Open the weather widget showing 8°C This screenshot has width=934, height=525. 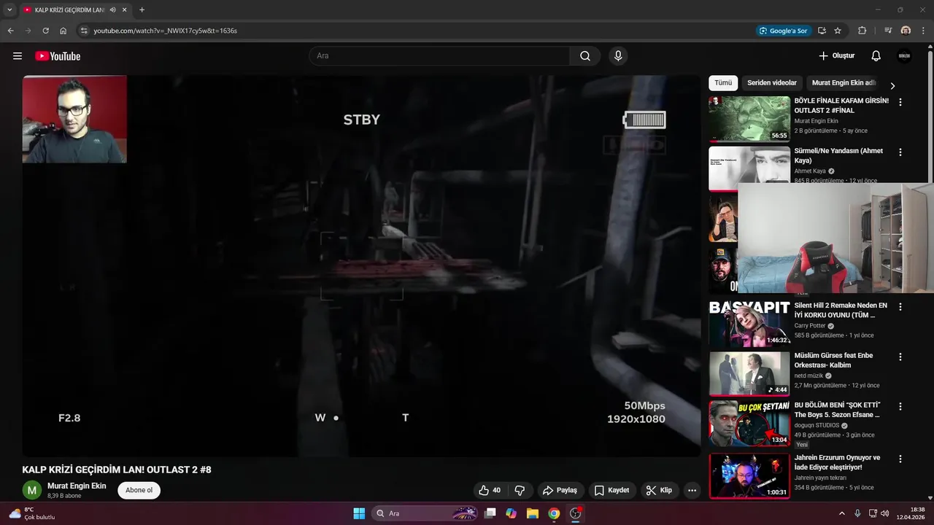(x=31, y=513)
